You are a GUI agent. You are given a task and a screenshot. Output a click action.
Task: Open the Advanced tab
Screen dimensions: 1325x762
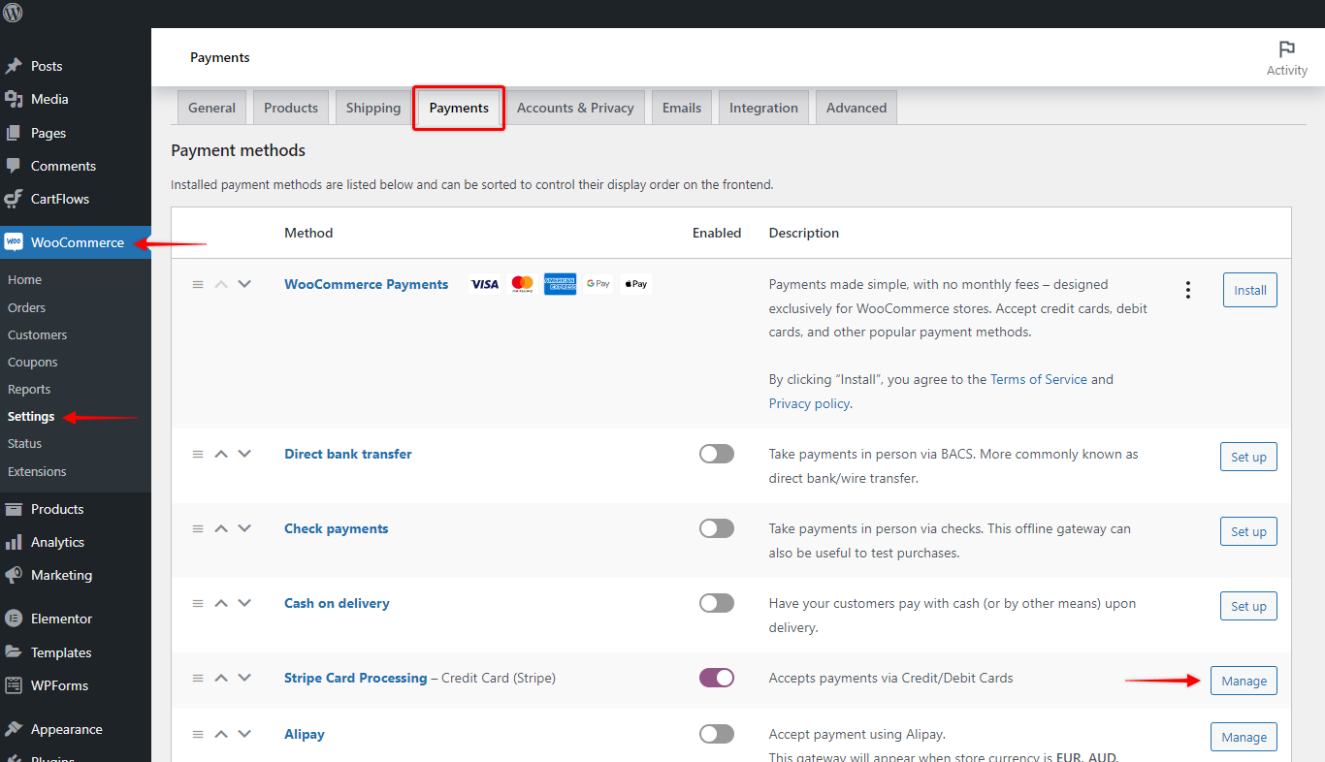(856, 108)
